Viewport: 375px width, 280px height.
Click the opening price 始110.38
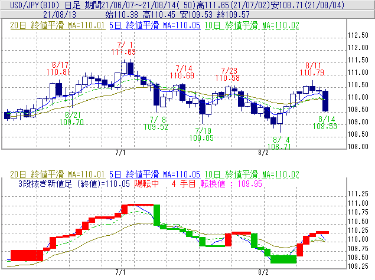[x=122, y=15]
